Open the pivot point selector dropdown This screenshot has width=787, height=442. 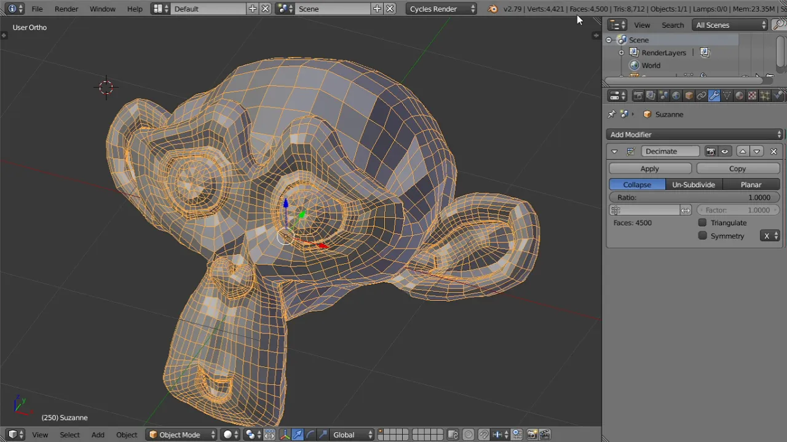tap(253, 435)
